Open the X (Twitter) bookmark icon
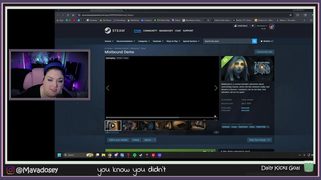 83,20
